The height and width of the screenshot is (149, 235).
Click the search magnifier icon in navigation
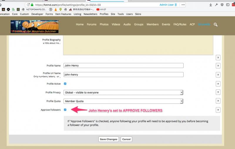[216, 25]
